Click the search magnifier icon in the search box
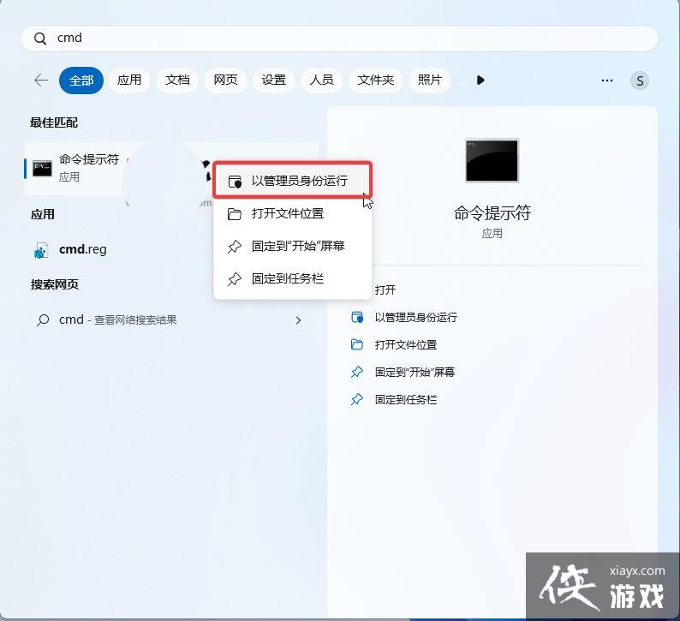This screenshot has width=680, height=621. (x=40, y=39)
